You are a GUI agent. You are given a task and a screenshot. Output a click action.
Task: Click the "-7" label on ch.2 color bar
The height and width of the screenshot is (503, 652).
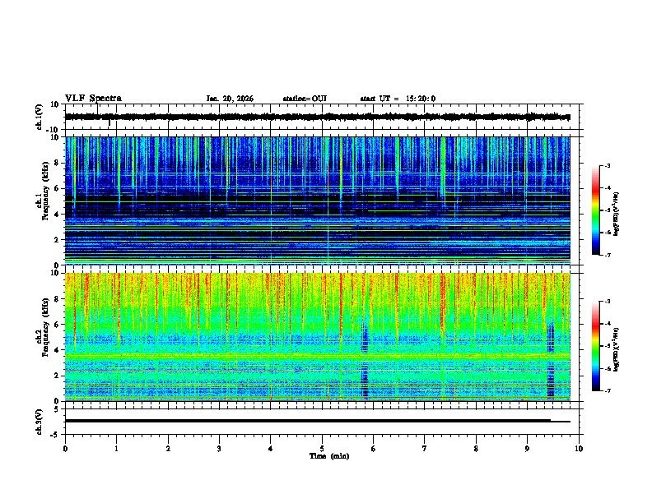click(607, 390)
